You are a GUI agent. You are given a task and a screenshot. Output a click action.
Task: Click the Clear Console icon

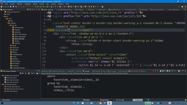(160, 71)
